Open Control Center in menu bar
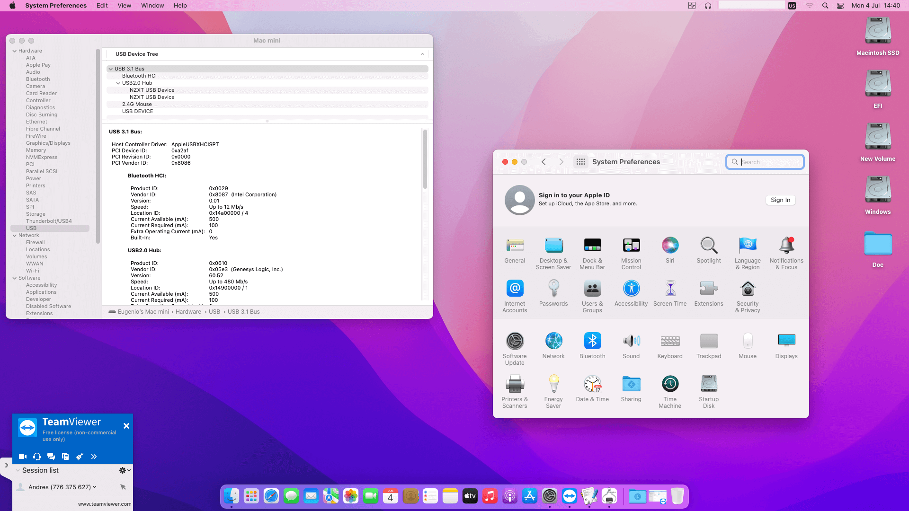This screenshot has width=909, height=511. [x=840, y=6]
